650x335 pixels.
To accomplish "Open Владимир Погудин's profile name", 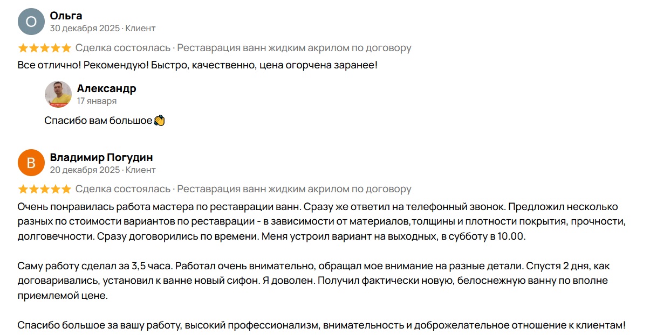I will pyautogui.click(x=101, y=157).
